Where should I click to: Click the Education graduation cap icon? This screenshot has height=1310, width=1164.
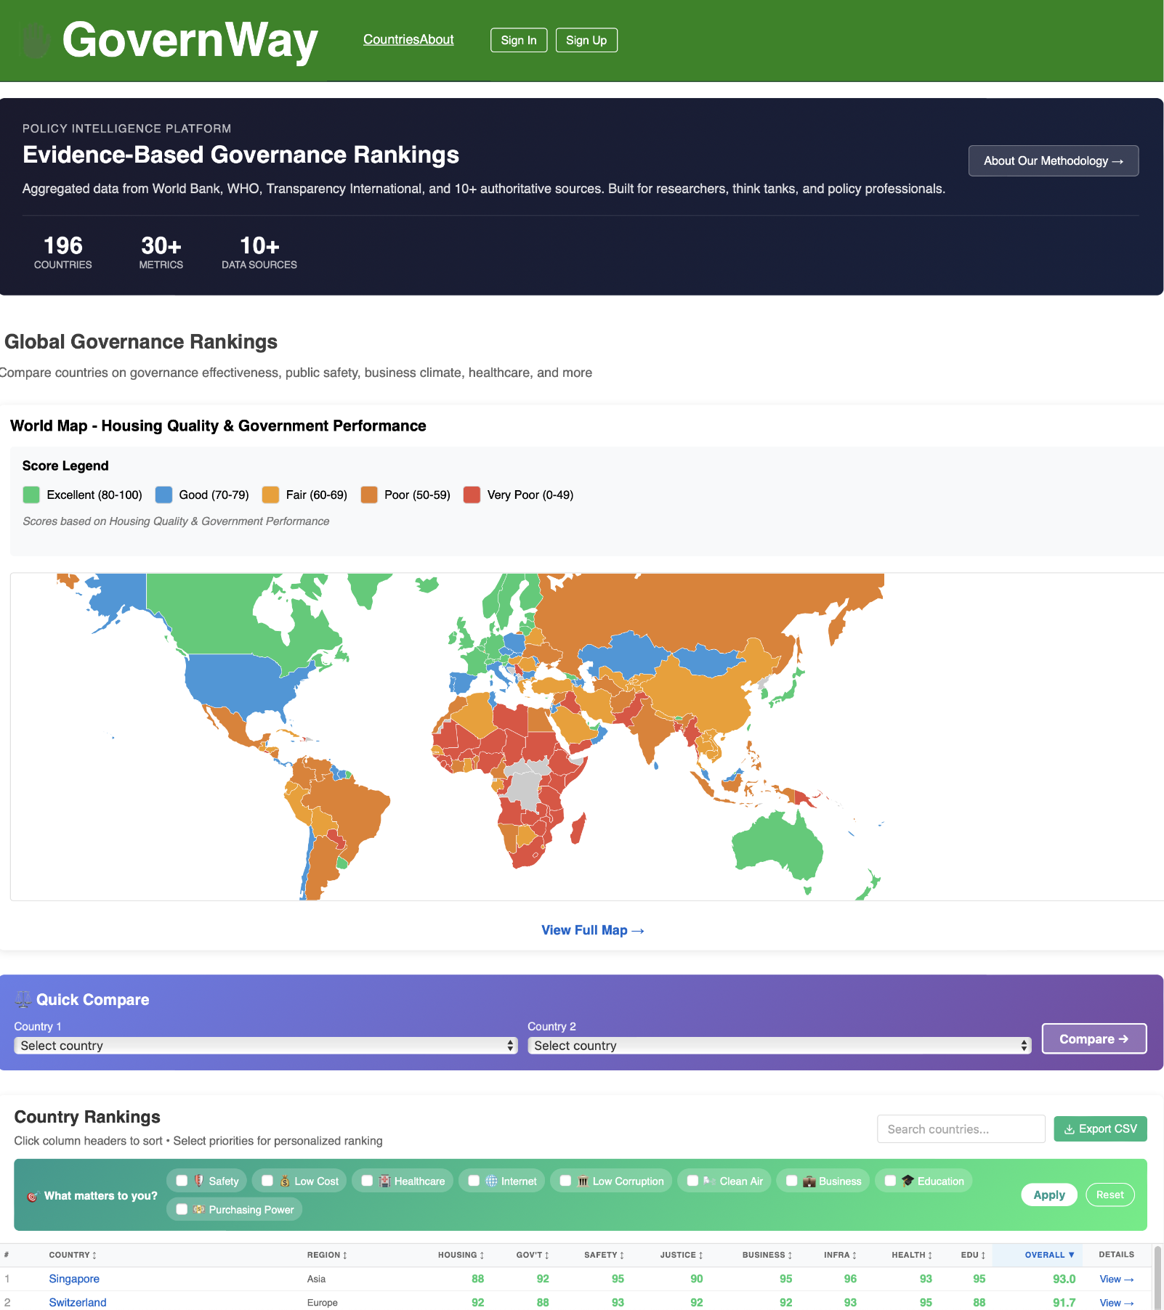coord(909,1181)
